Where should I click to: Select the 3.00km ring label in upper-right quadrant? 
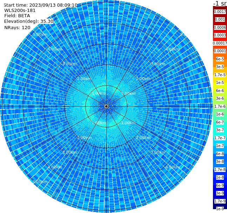tap(158, 64)
